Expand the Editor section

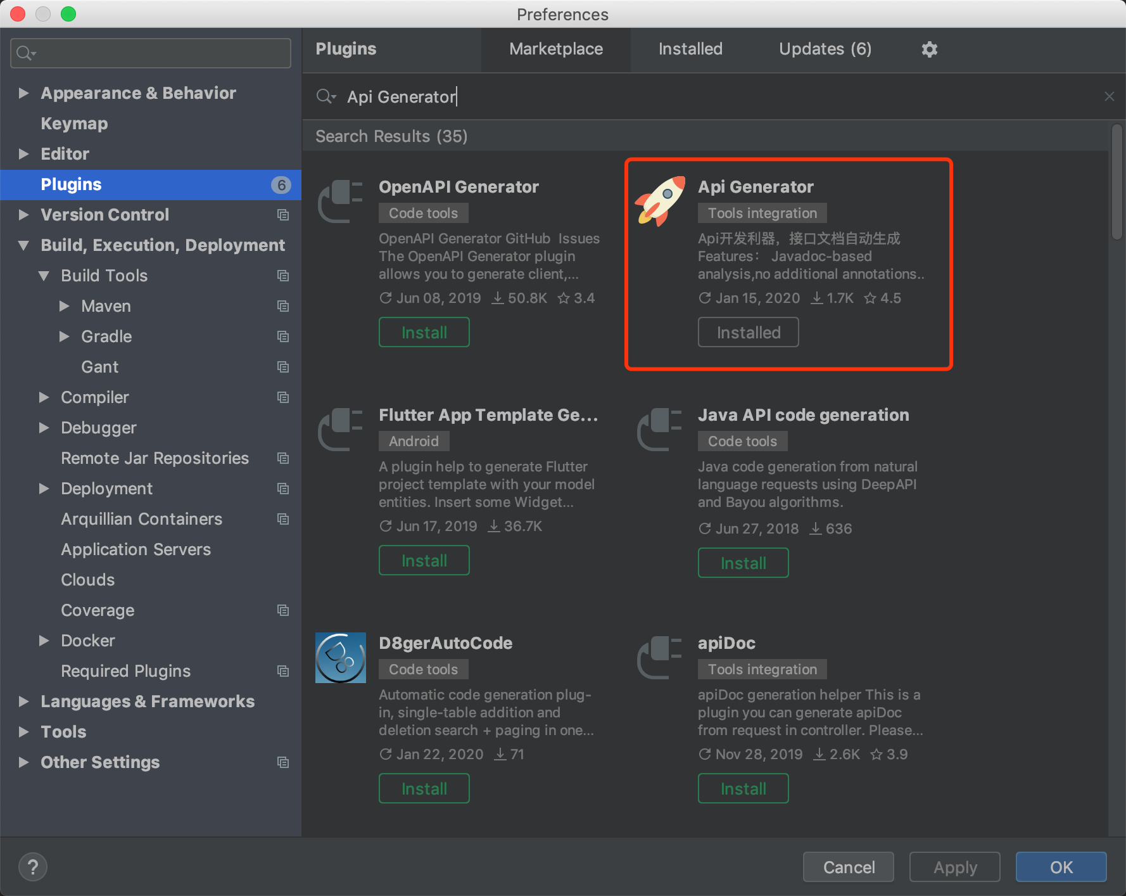23,154
